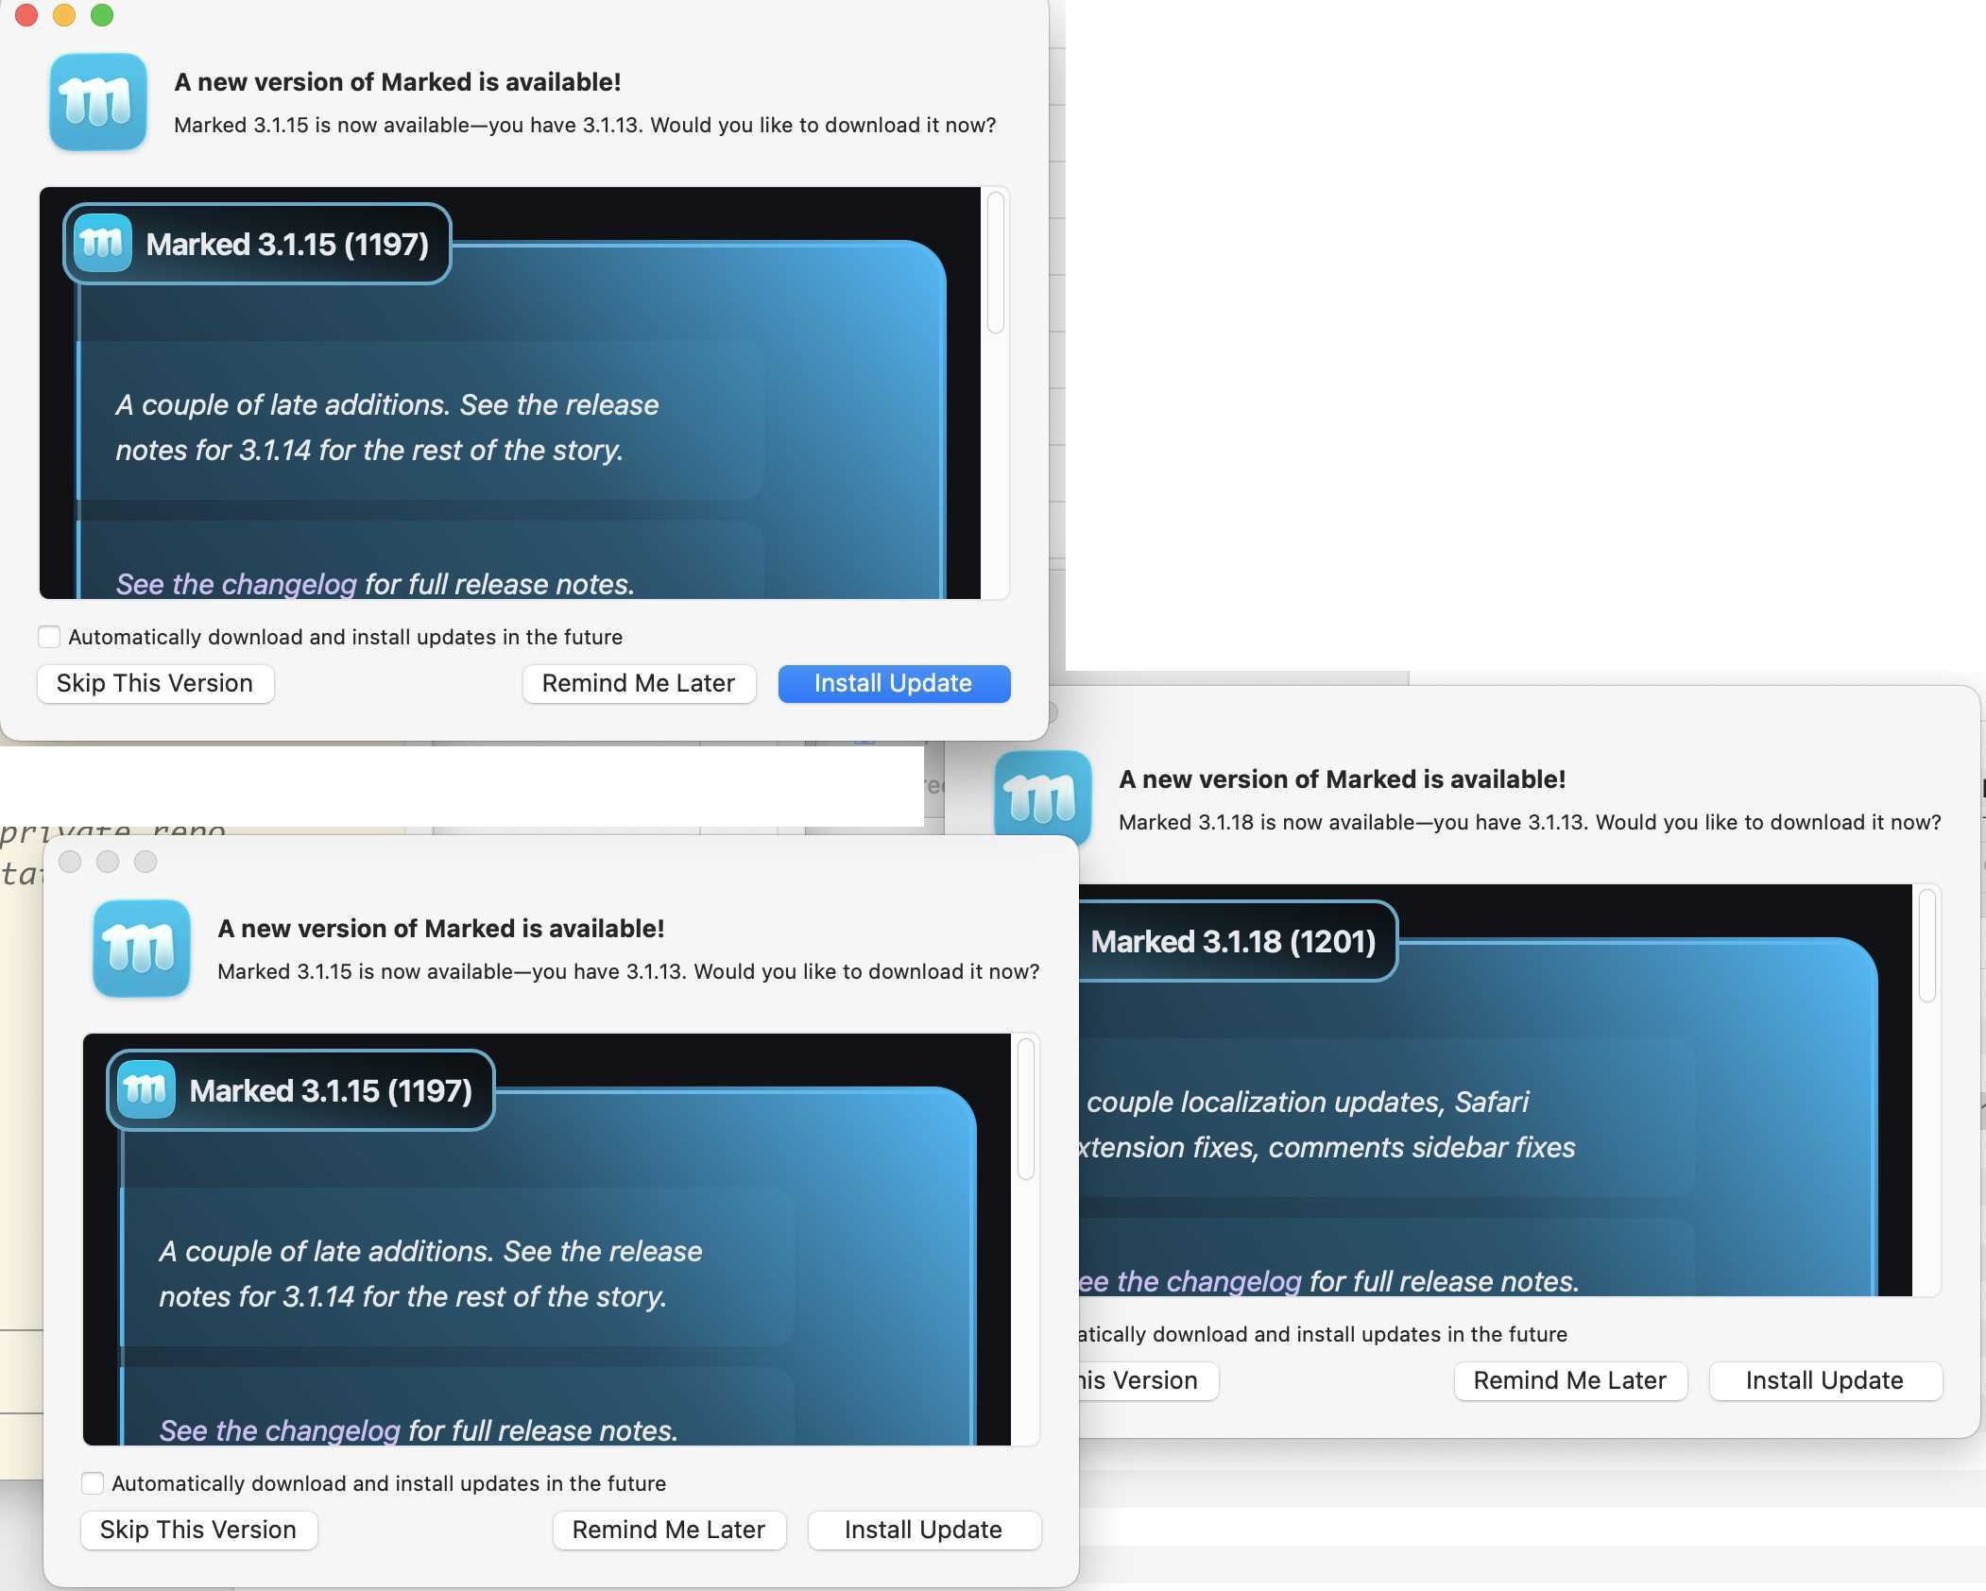The height and width of the screenshot is (1591, 1986).
Task: Zoom the upper update window with the green button
Action: tap(102, 14)
